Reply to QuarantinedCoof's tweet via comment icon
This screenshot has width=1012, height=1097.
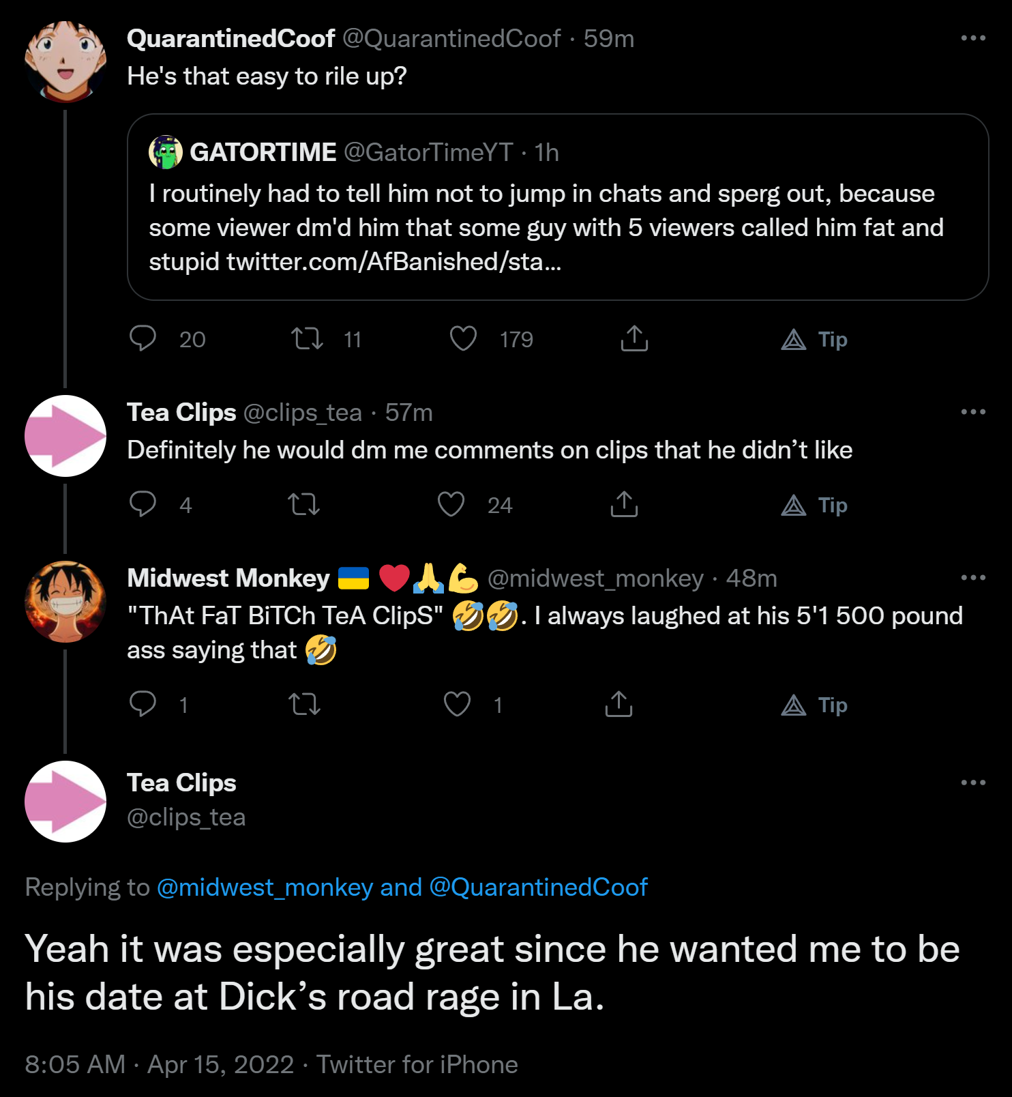[143, 338]
